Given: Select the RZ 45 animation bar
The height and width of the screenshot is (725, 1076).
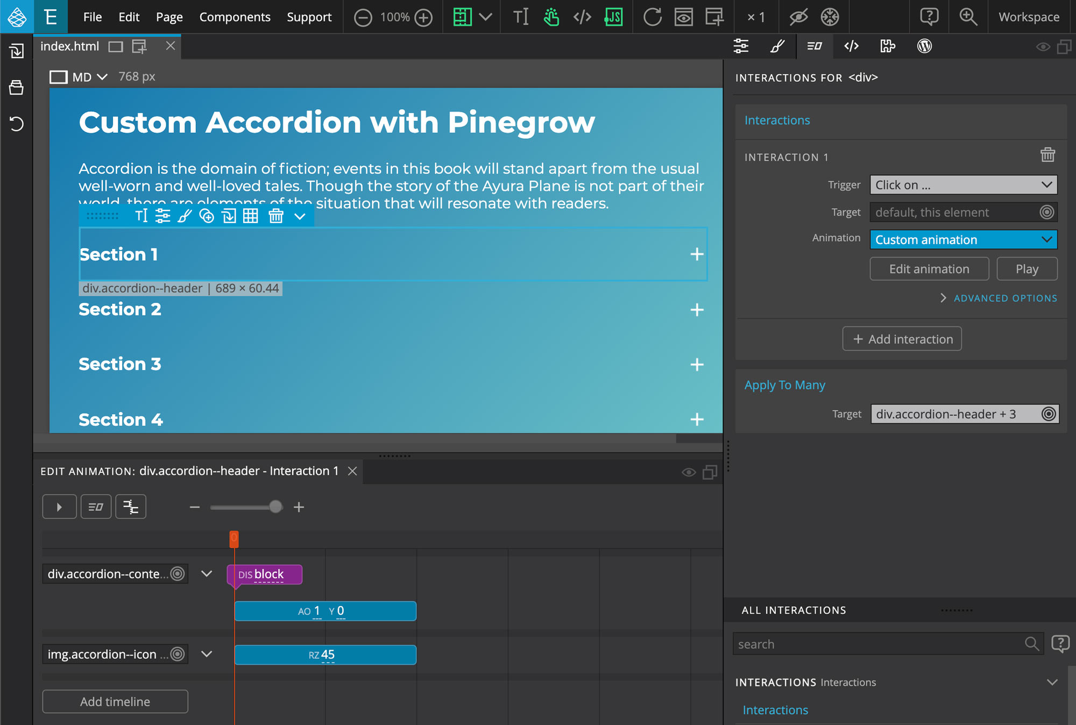Looking at the screenshot, I should [x=325, y=655].
